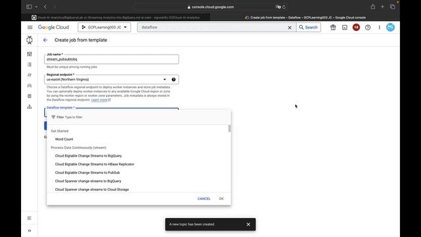
Task: Open the third Dataflow sidebar icon
Action: pos(30,75)
